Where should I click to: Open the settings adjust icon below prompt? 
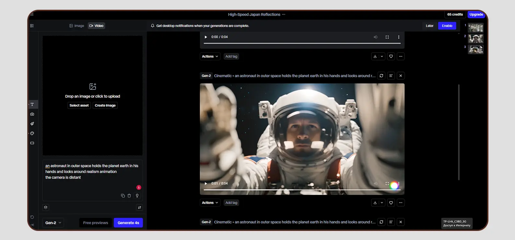click(x=139, y=208)
